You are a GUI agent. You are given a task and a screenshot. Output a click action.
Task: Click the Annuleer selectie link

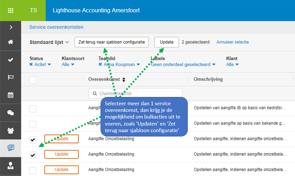coord(232,42)
